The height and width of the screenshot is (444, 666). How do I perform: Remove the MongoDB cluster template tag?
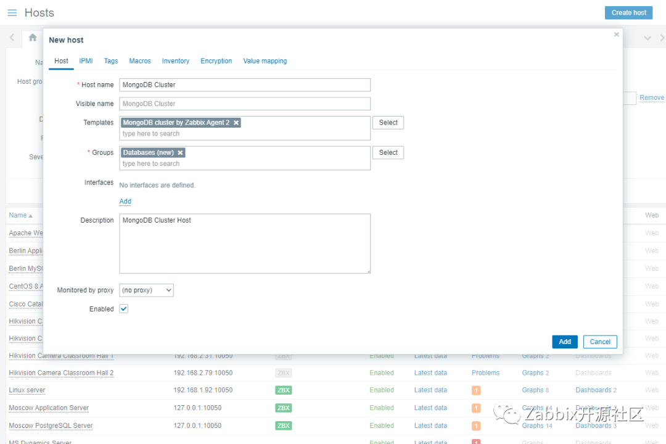pyautogui.click(x=236, y=123)
